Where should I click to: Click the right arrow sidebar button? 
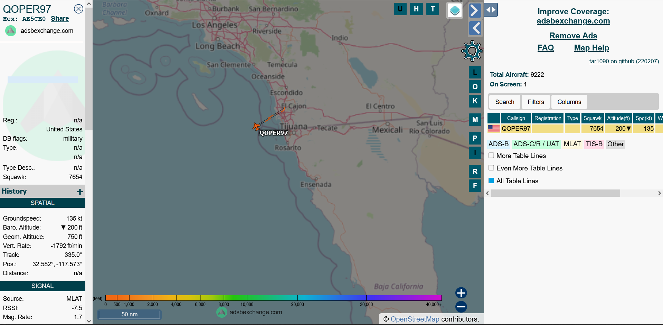tap(475, 10)
